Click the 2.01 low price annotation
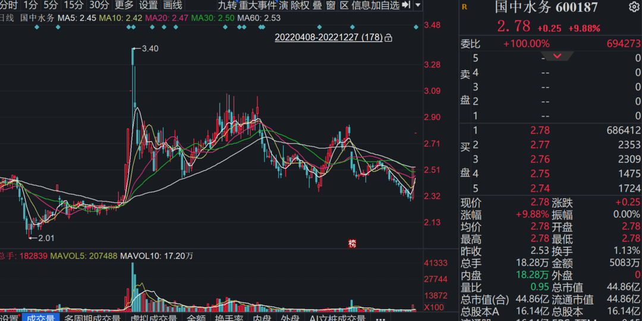Screen dimensions: 642x321 pos(46,238)
